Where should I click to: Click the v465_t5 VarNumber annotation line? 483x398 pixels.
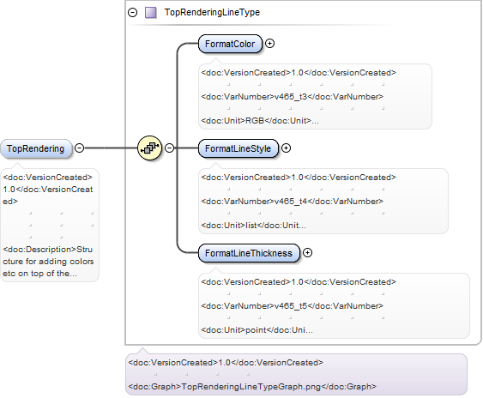click(x=292, y=306)
